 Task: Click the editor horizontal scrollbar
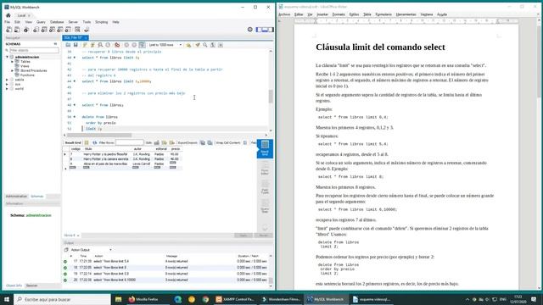pyautogui.click(x=99, y=136)
